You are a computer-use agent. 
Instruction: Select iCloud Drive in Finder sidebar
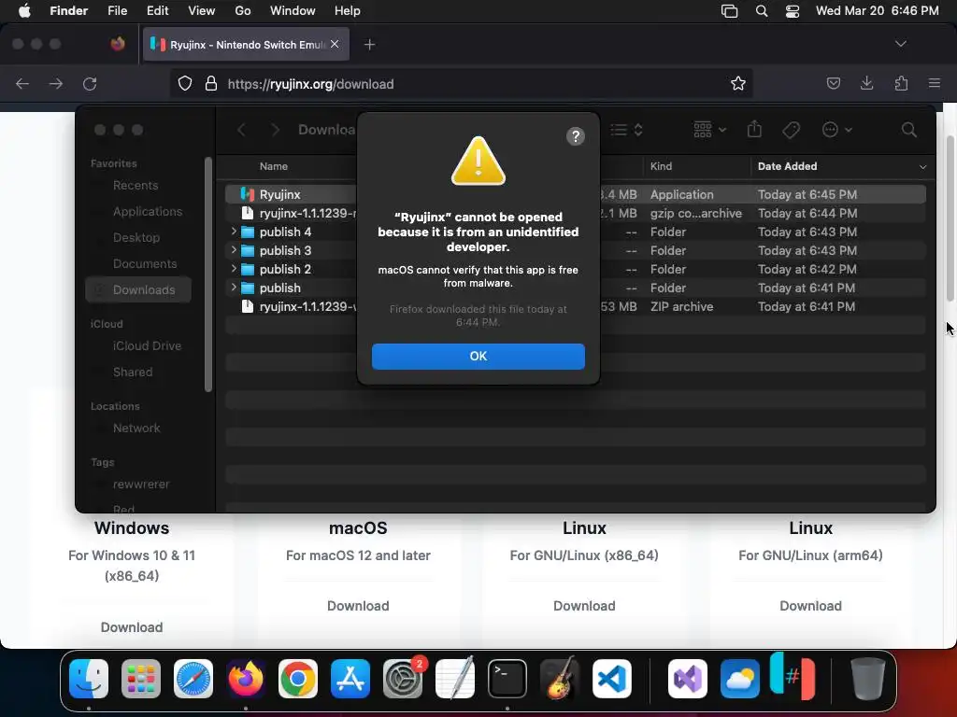pos(147,345)
